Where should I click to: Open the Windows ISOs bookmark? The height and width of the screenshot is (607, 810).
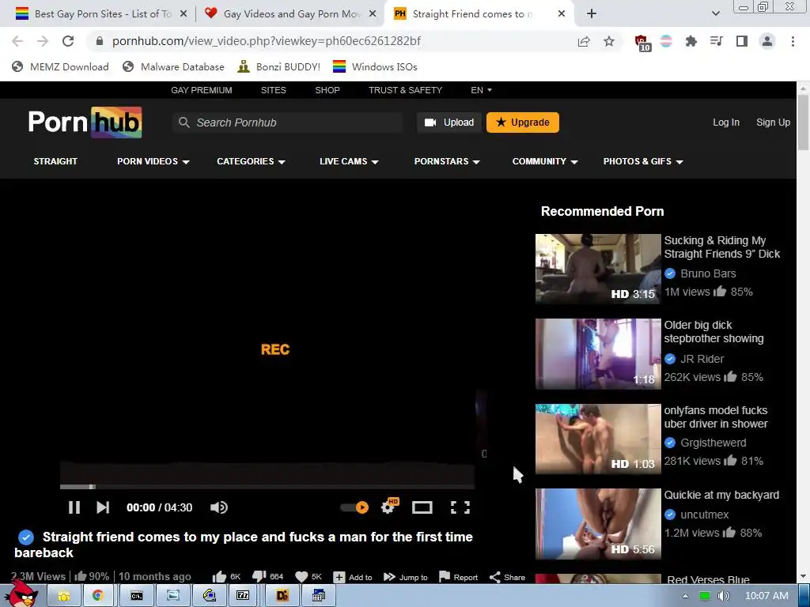[375, 66]
